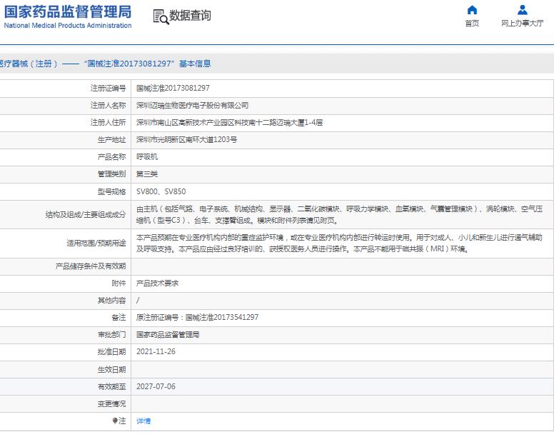This screenshot has width=554, height=437.
Task: Select product name value 呼吸机
Action: [x=147, y=156]
